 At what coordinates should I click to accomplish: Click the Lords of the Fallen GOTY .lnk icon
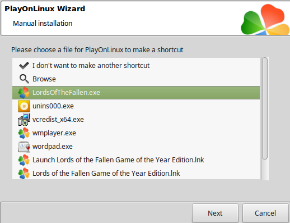[24, 174]
